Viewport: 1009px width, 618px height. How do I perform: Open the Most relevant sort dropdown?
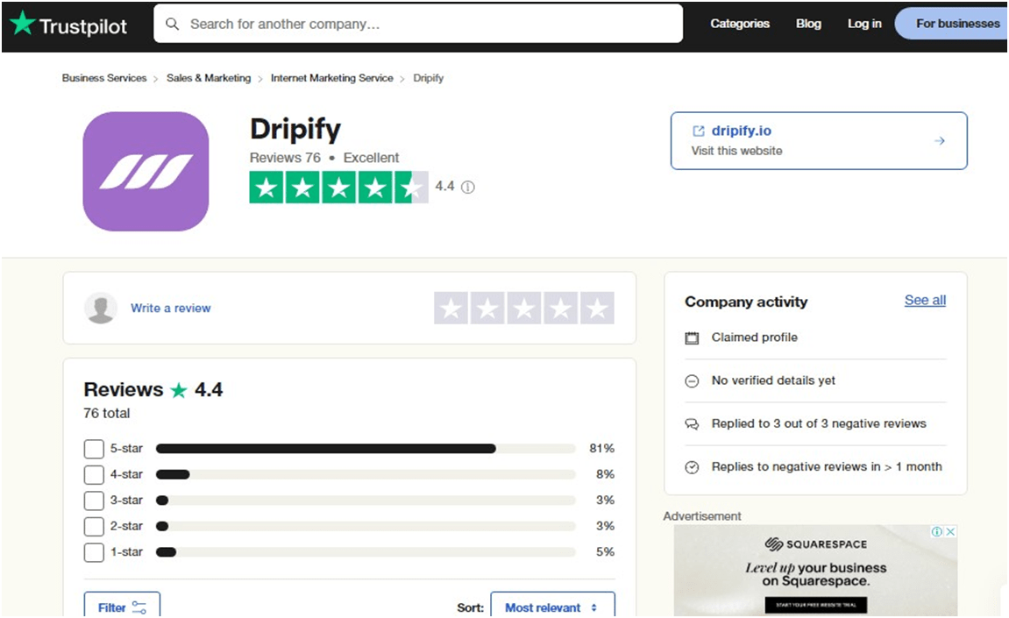(x=552, y=607)
